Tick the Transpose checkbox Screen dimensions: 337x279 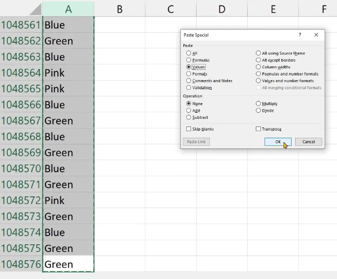pyautogui.click(x=258, y=129)
